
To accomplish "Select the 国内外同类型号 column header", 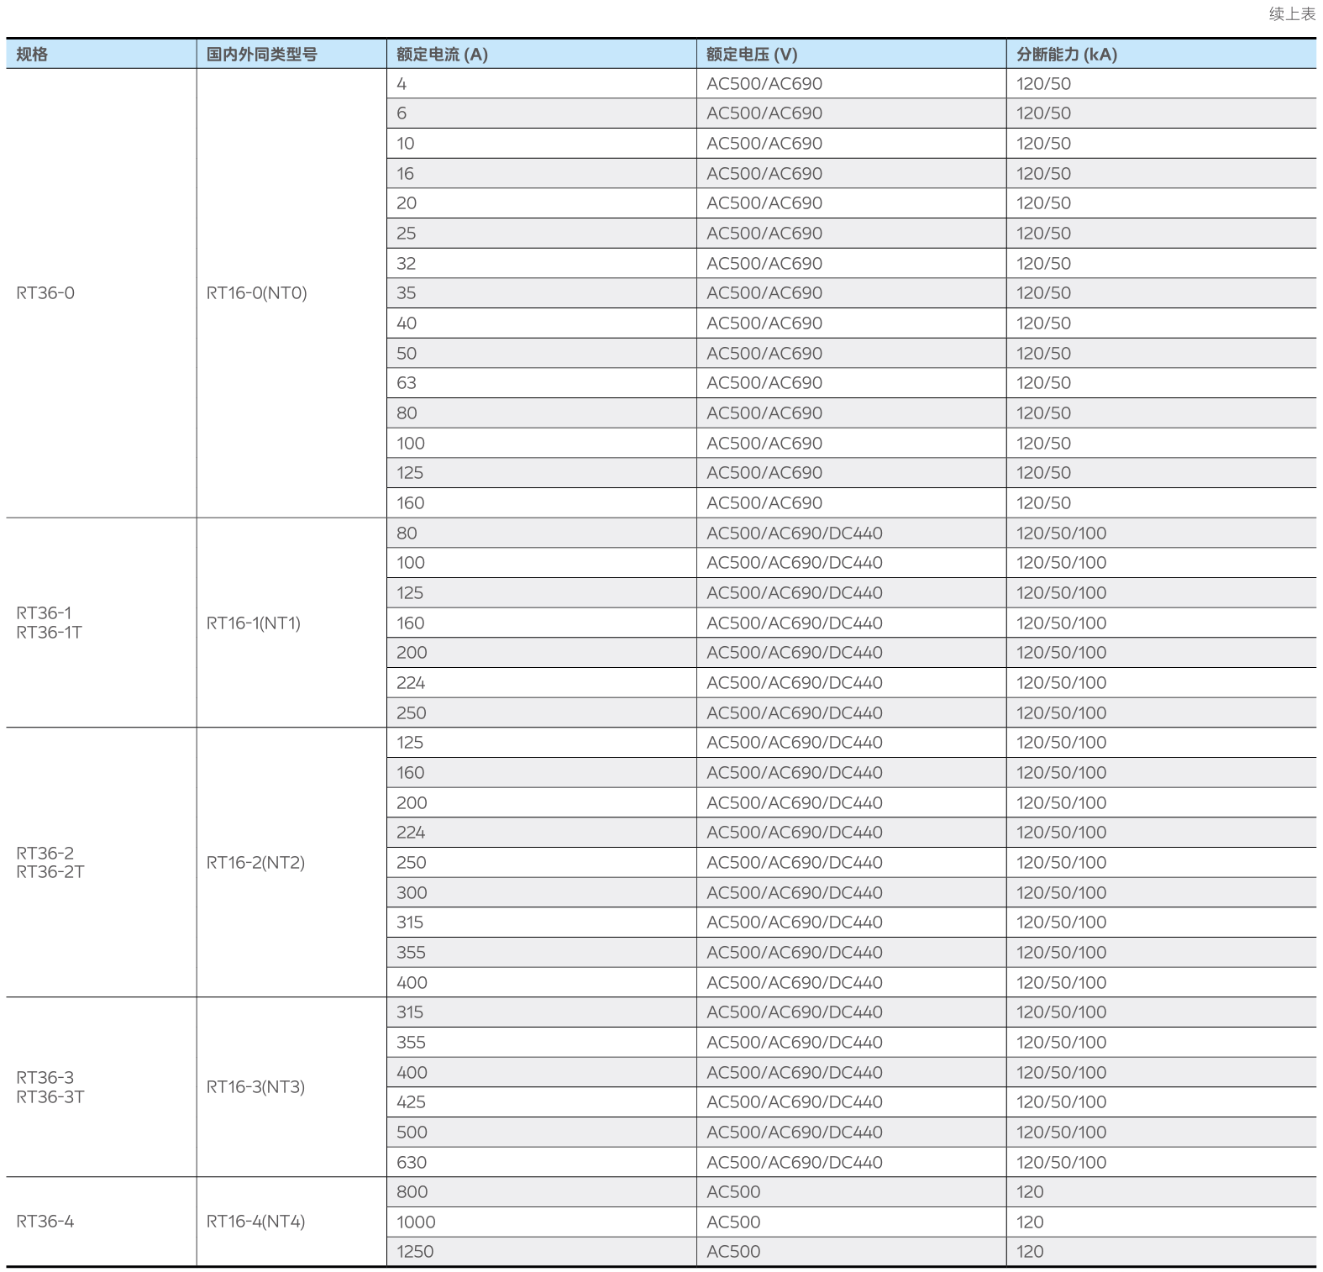I will tap(261, 55).
